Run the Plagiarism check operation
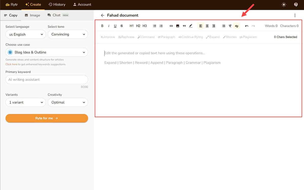Image resolution: width=304 pixels, height=190 pixels. (248, 37)
